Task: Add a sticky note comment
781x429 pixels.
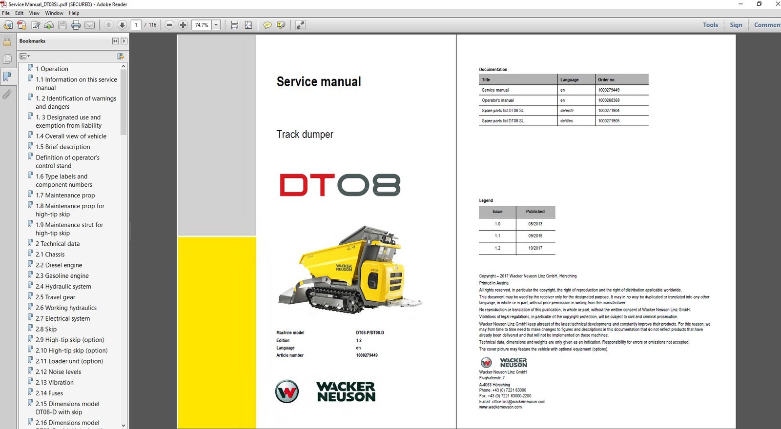Action: [267, 25]
